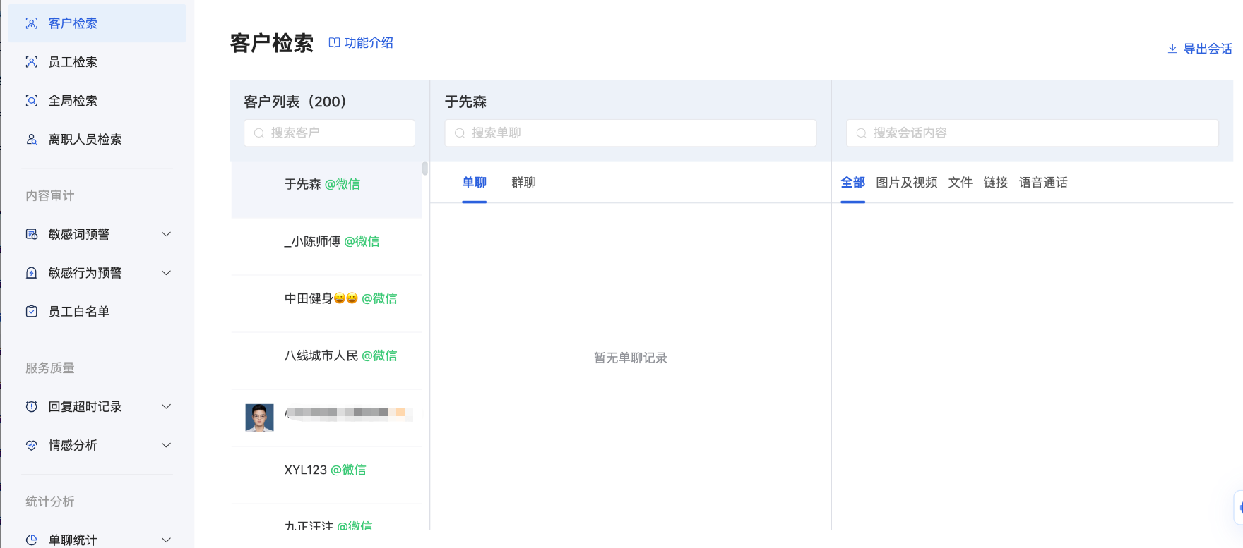The image size is (1243, 548).
Task: Select the 全部 filter tab
Action: 853,183
